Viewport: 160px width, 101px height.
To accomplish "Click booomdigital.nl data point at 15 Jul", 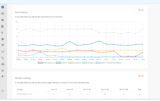I will tap(143, 29).
